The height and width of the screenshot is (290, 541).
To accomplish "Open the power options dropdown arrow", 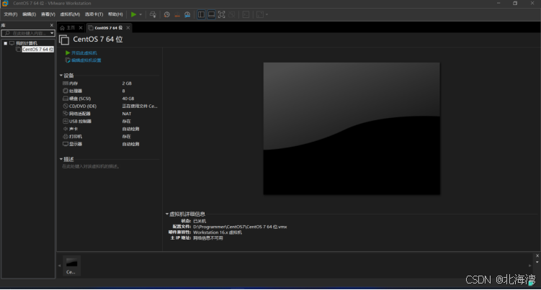I will (x=140, y=14).
